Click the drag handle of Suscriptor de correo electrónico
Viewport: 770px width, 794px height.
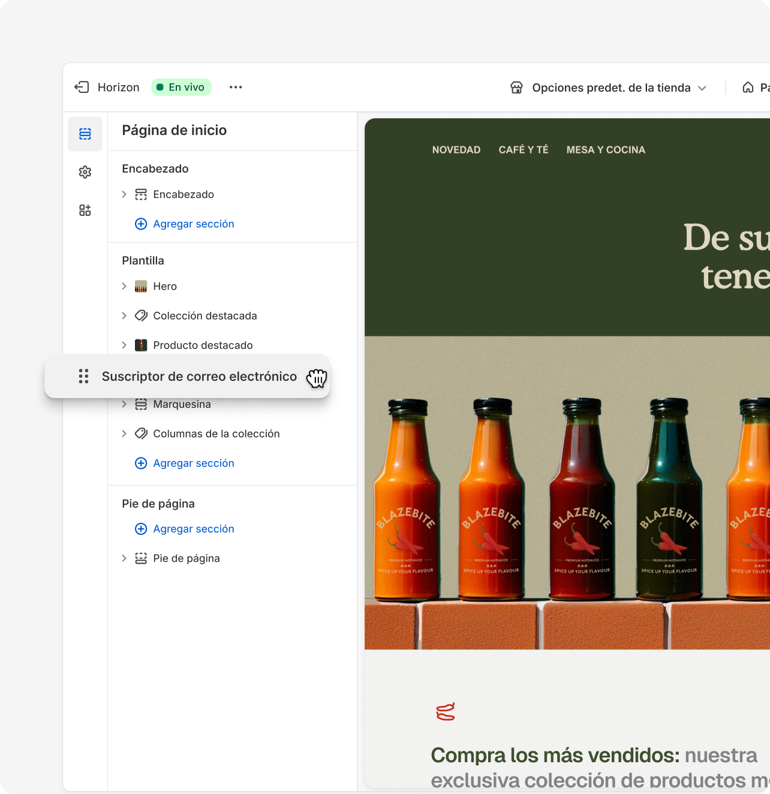click(84, 376)
